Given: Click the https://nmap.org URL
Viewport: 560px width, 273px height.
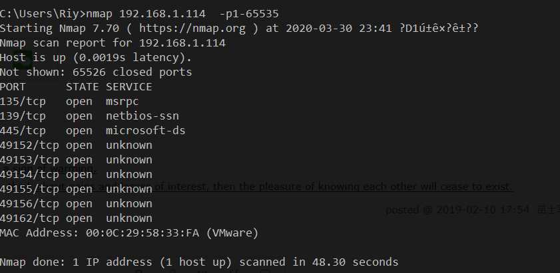Looking at the screenshot, I should [192, 29].
